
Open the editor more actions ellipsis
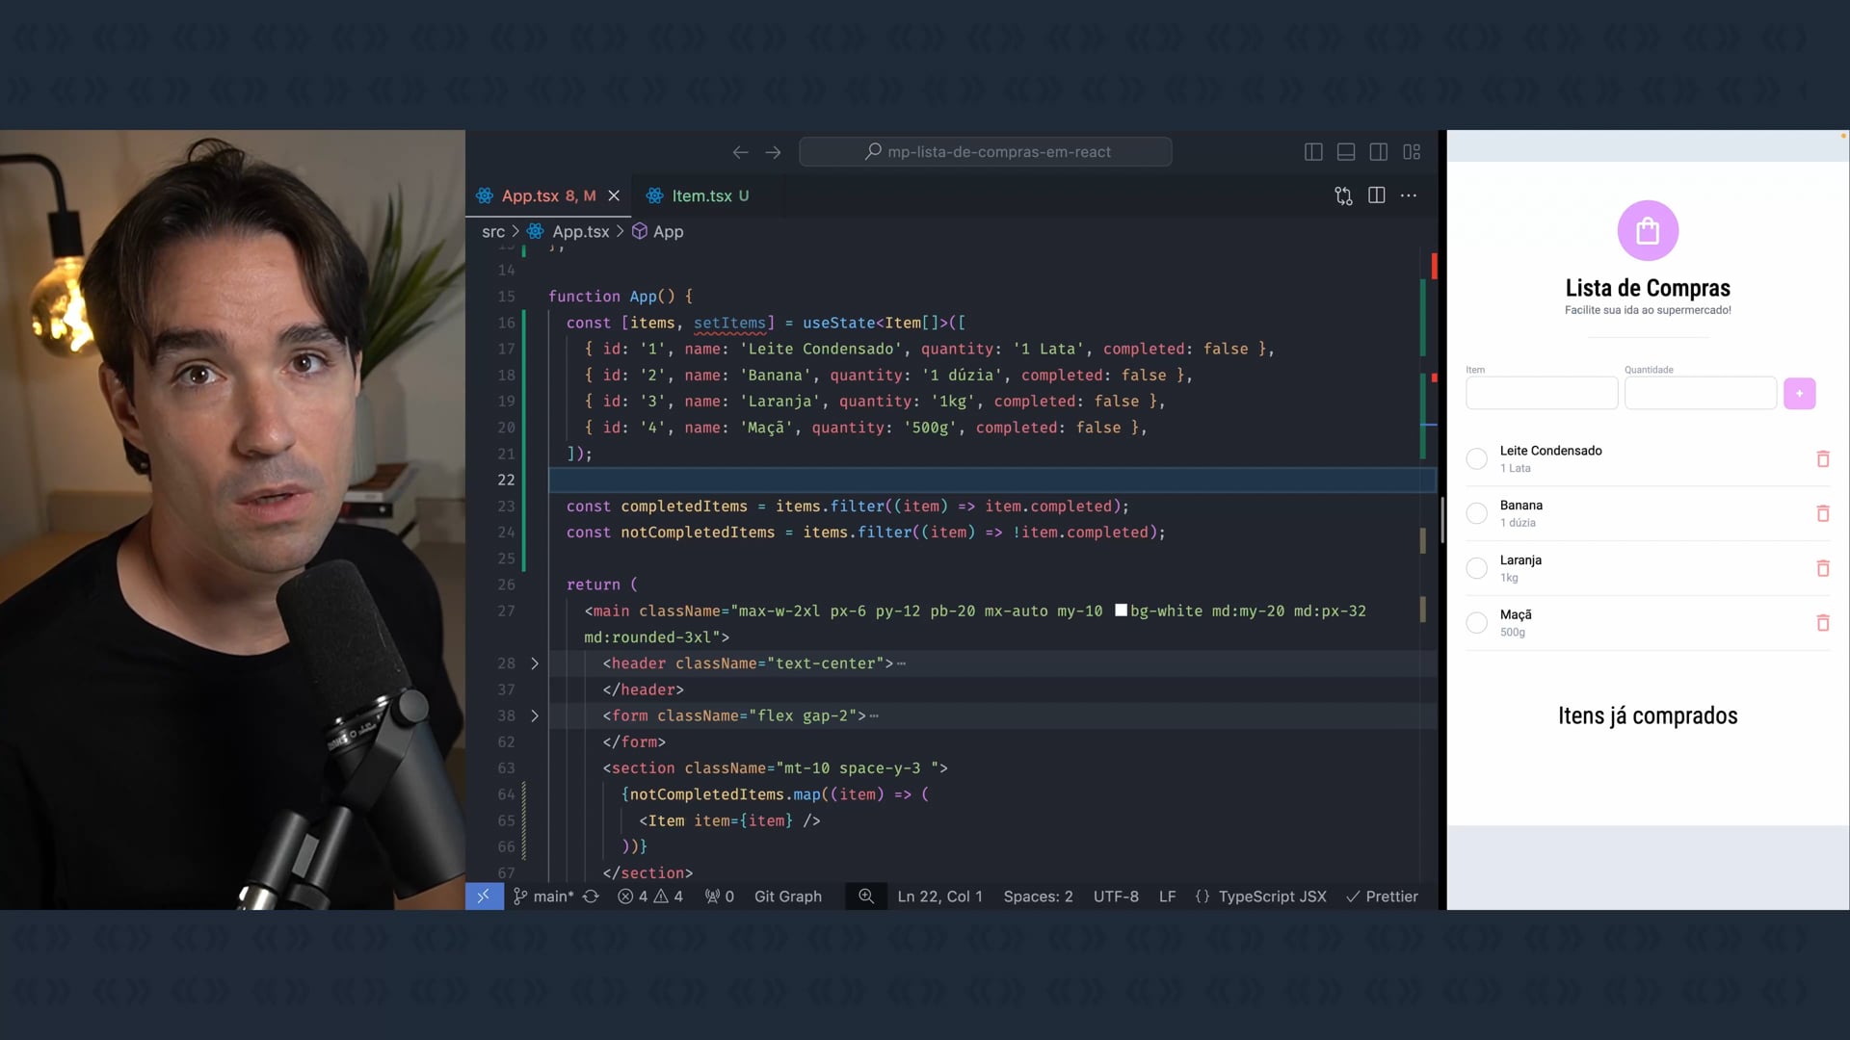(x=1409, y=195)
